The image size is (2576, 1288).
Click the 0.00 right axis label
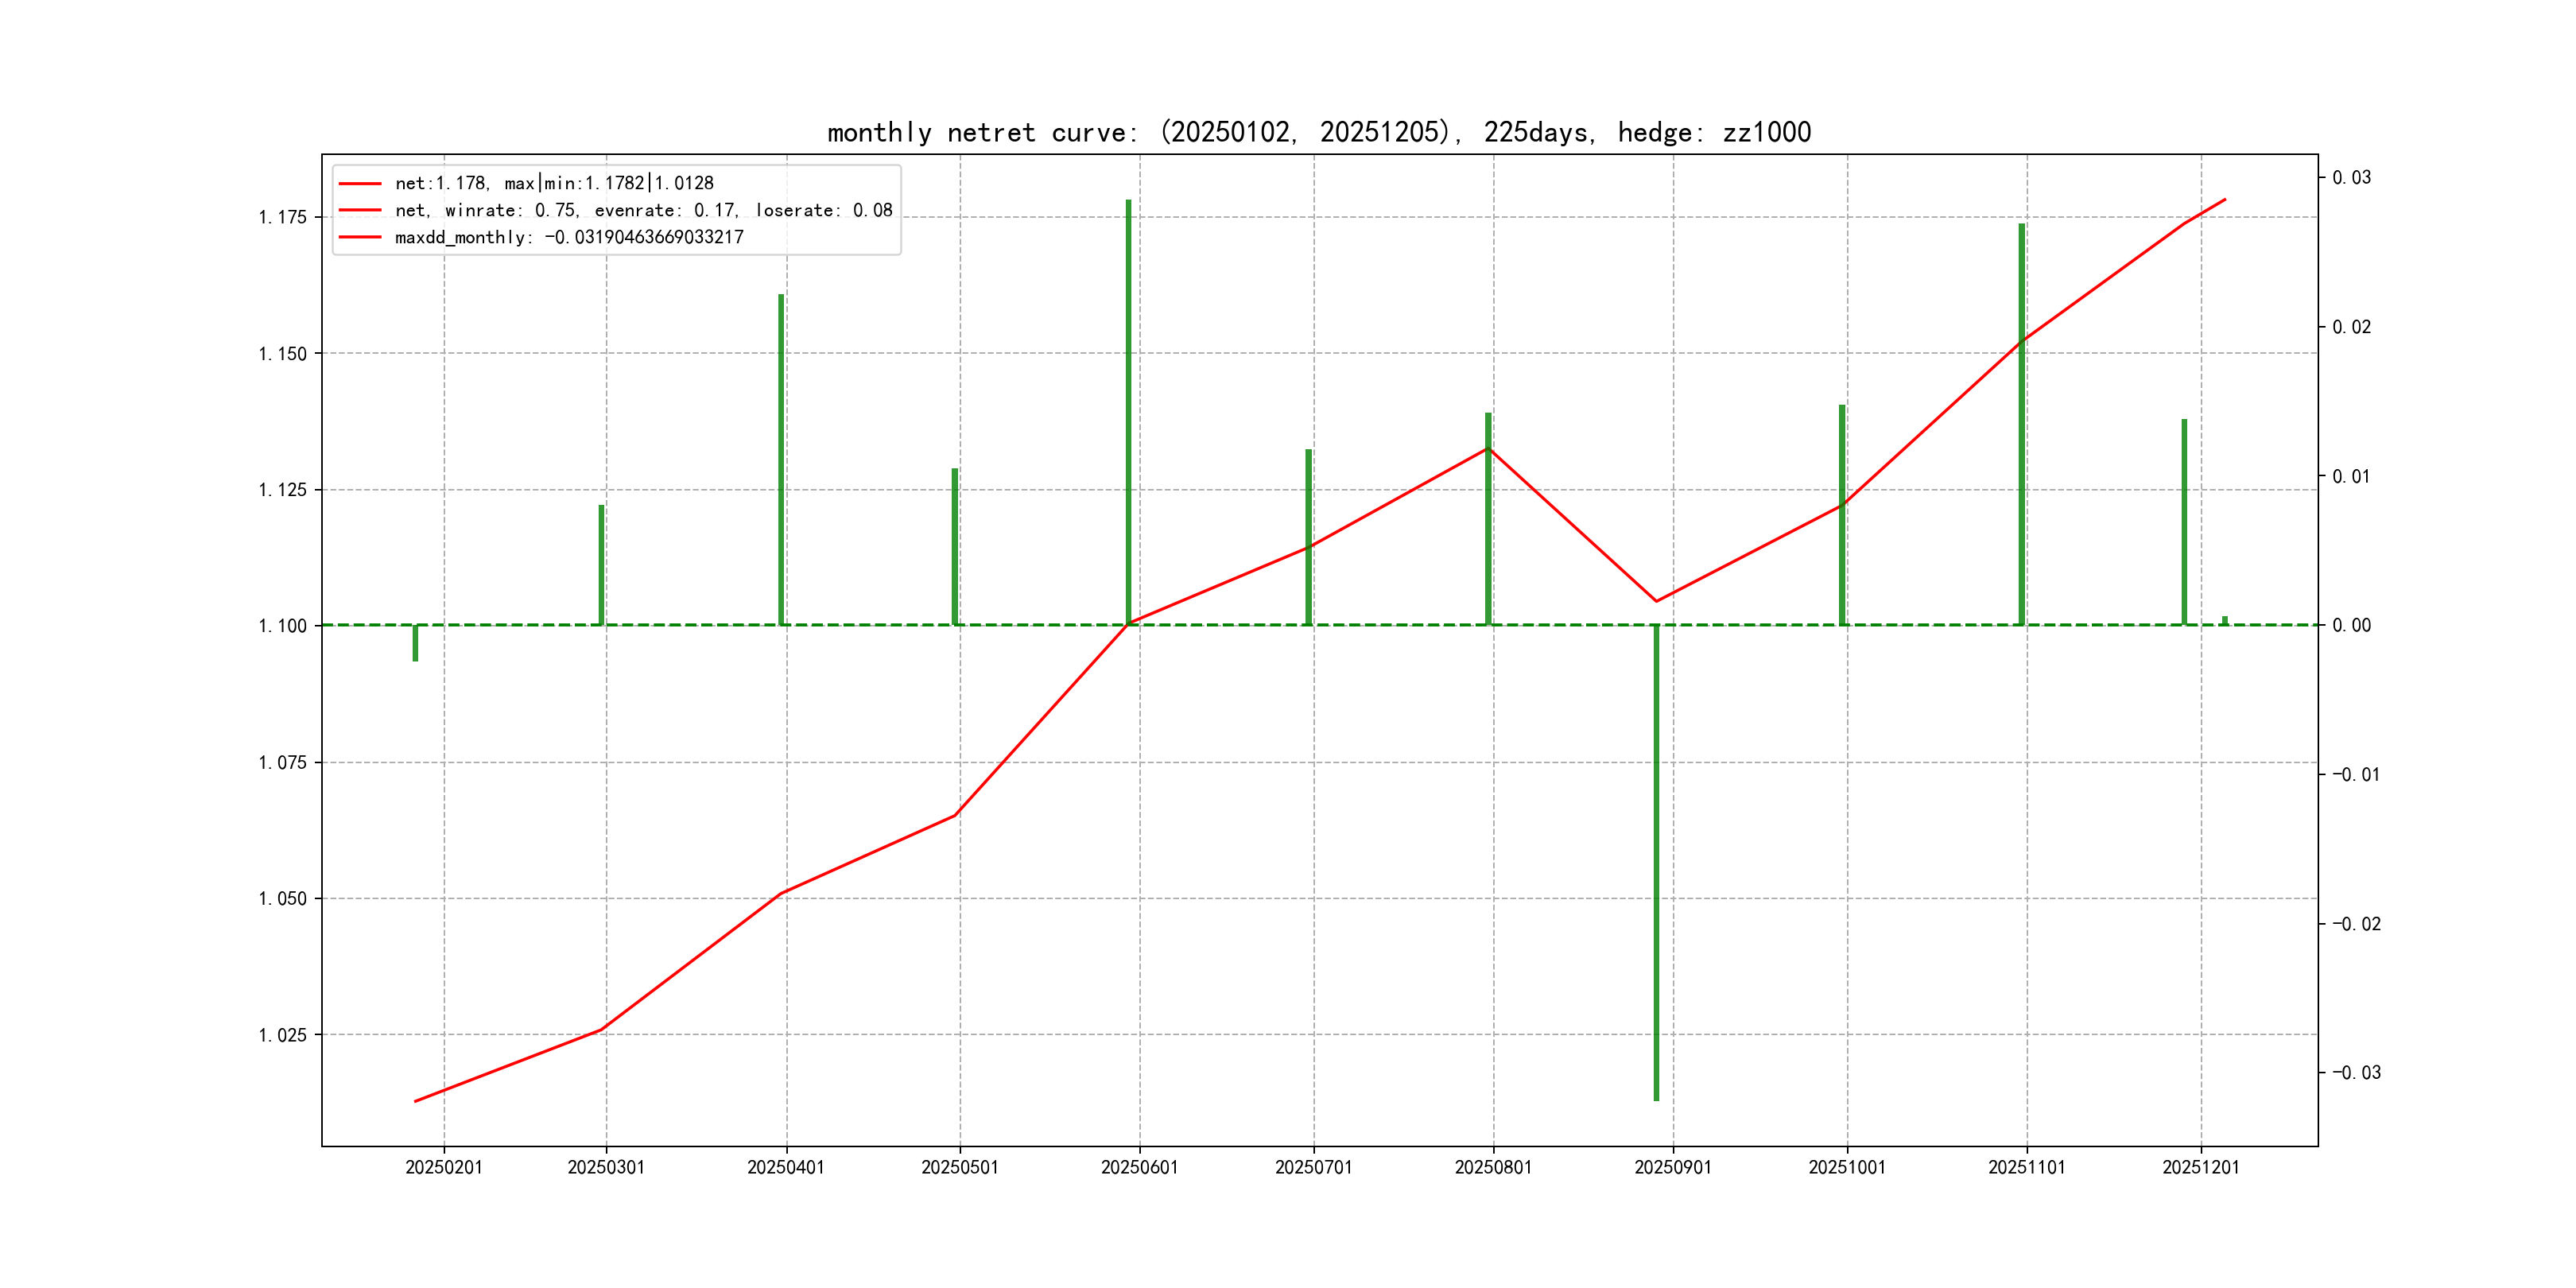tap(2351, 626)
